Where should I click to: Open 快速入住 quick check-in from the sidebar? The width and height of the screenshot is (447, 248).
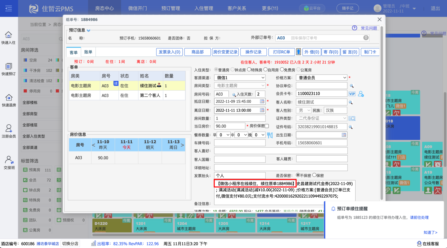pyautogui.click(x=9, y=38)
